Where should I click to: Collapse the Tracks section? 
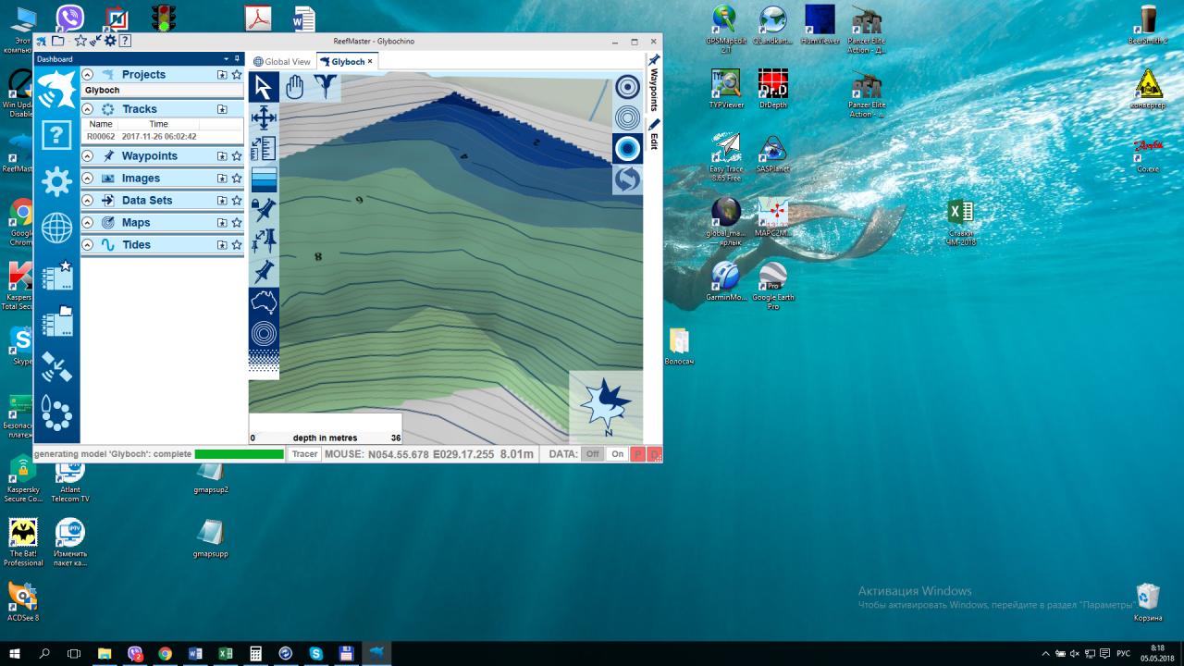(88, 109)
